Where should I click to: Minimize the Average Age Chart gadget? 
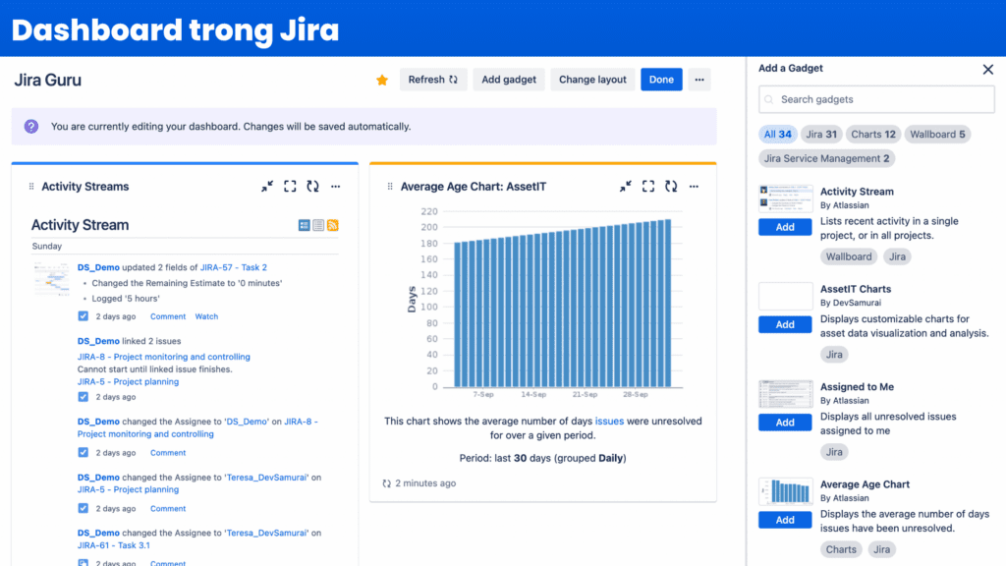626,187
